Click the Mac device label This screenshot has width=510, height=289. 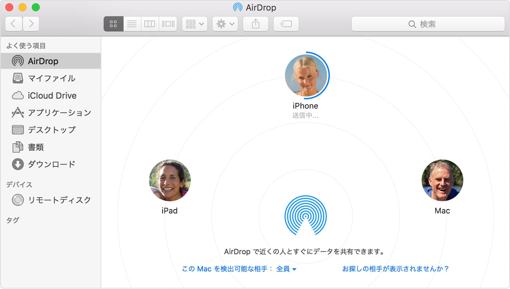442,211
